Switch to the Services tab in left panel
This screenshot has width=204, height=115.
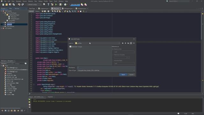pos(17,9)
